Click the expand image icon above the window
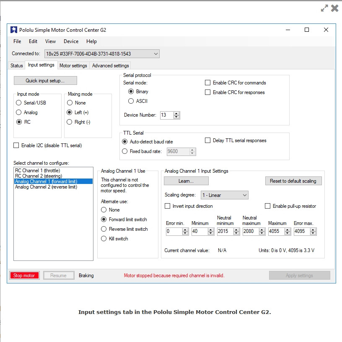Screen dimensions: 342x342 (x=324, y=8)
